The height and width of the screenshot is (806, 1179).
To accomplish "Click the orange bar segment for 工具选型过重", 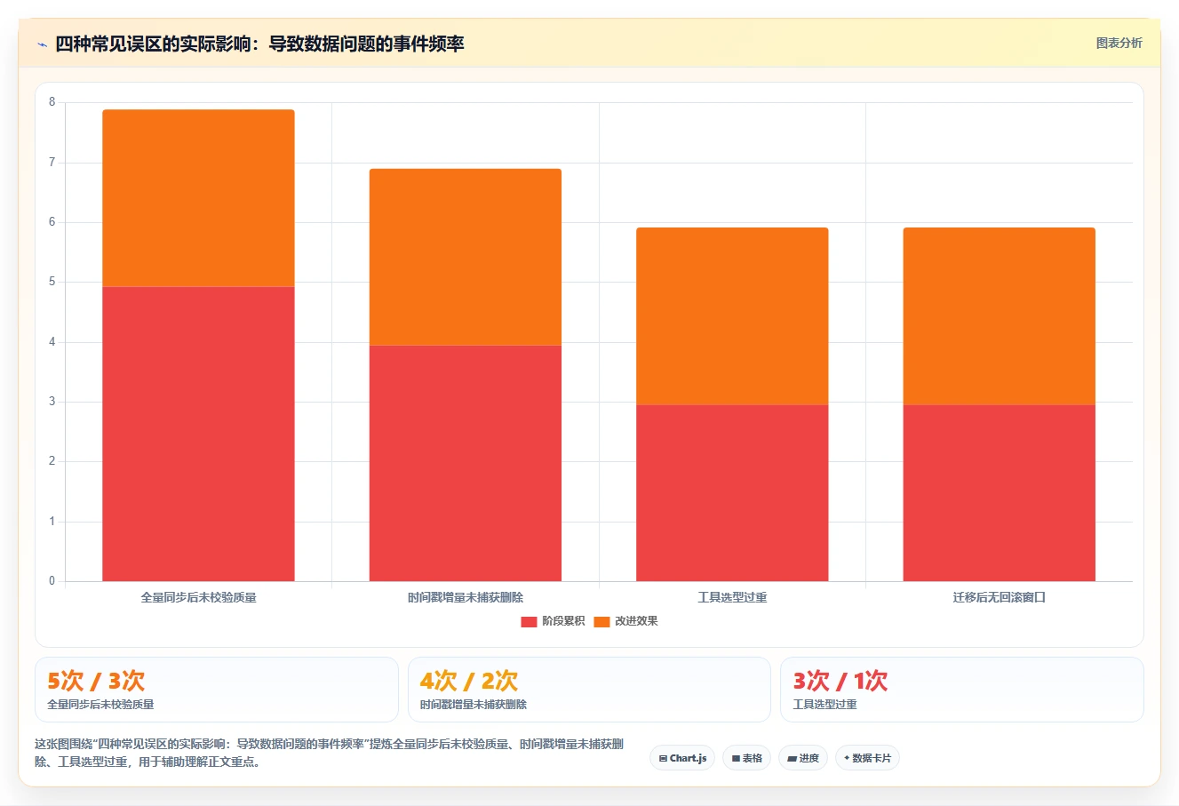I will coord(732,316).
